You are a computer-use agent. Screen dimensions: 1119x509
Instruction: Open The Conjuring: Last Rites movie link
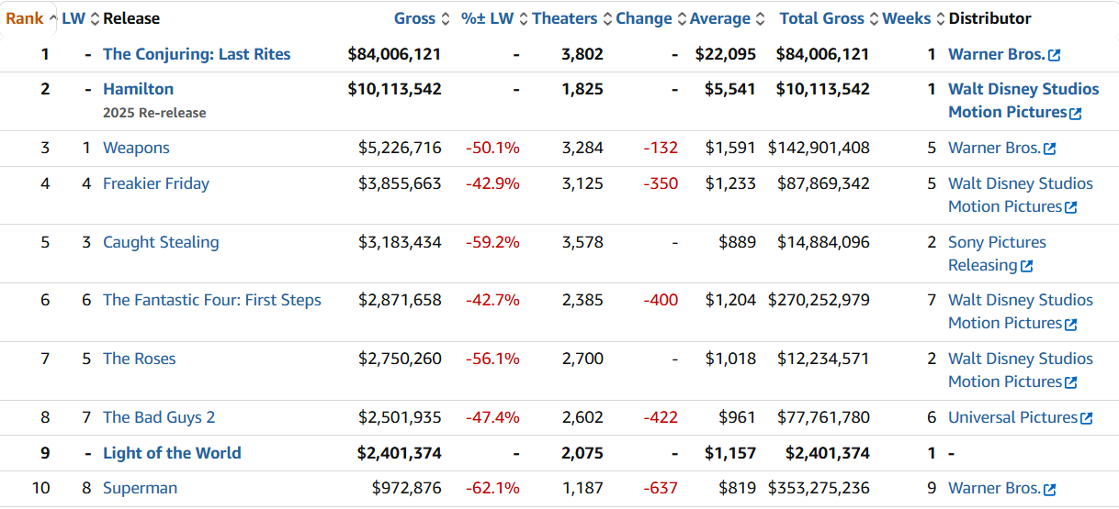click(x=197, y=54)
